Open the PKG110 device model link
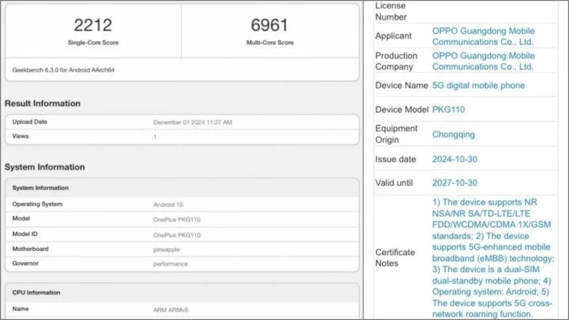569x320 pixels. [448, 109]
